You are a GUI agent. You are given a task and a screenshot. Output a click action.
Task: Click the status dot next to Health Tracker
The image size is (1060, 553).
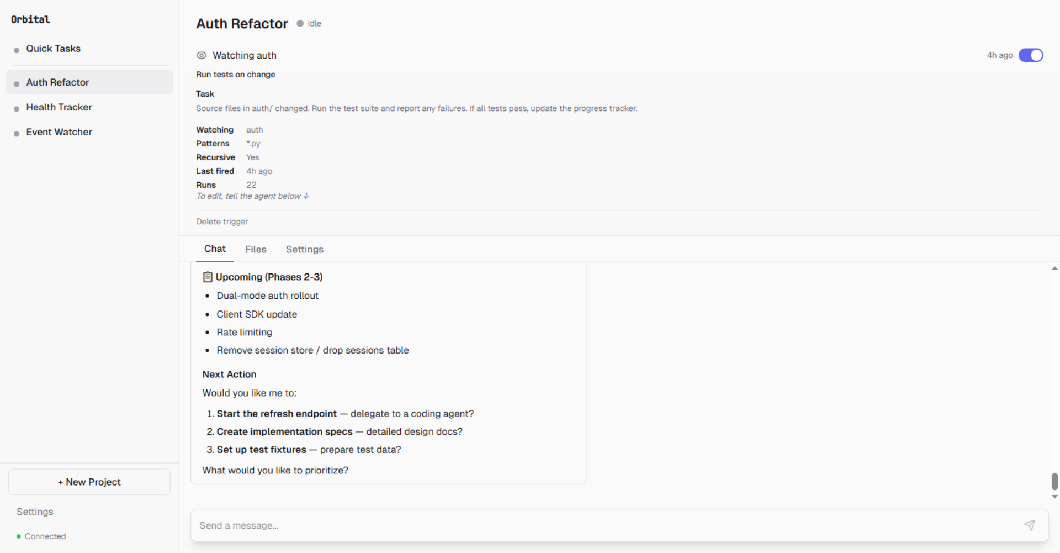[x=16, y=107]
